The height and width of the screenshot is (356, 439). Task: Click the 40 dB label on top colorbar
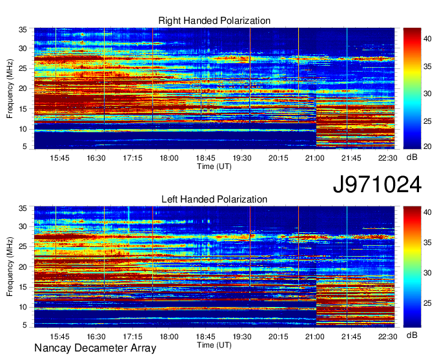tap(427, 38)
